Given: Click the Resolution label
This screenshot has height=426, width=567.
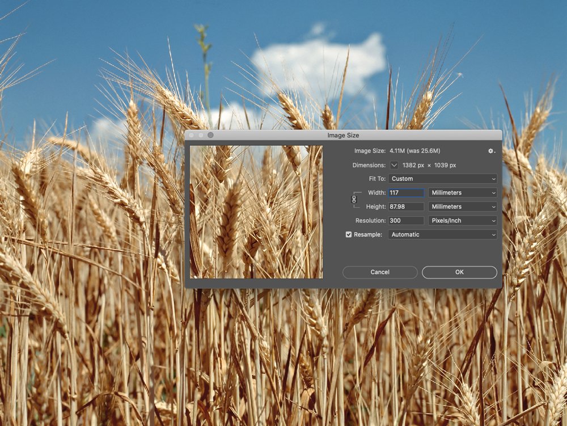Looking at the screenshot, I should [371, 221].
